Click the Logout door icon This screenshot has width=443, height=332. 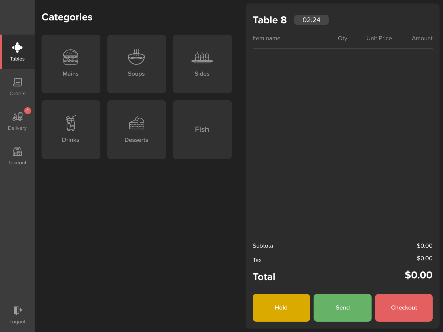18,310
